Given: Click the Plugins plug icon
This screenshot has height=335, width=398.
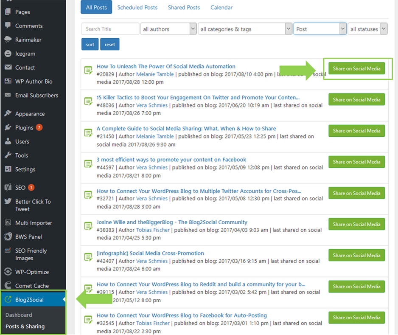Looking at the screenshot, I should (8, 127).
